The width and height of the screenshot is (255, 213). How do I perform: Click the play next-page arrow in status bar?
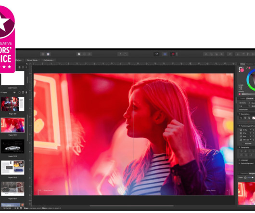pyautogui.click(x=15, y=208)
